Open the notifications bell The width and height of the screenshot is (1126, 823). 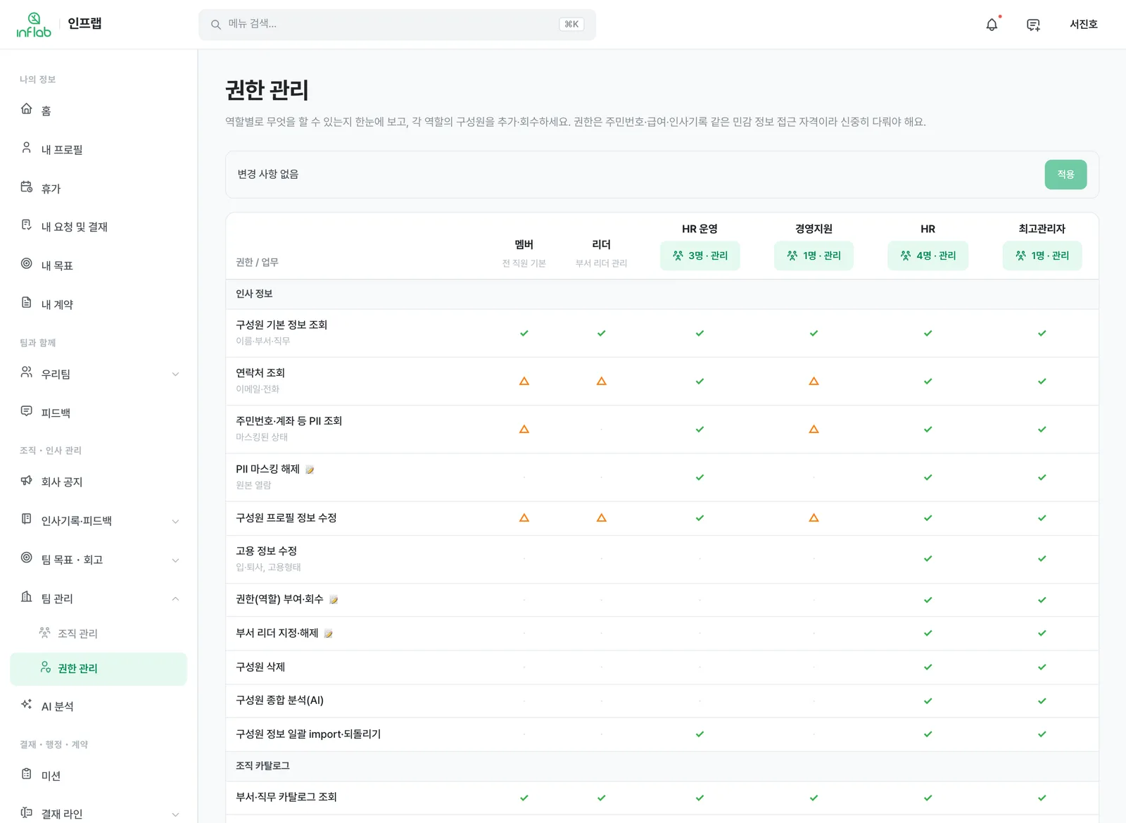tap(992, 25)
